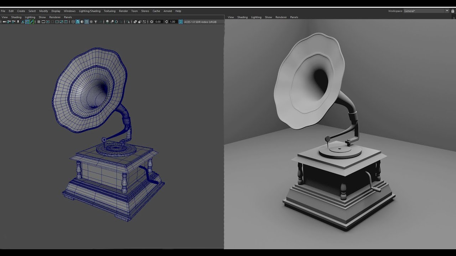Open Shading menu in right viewport panel
This screenshot has height=256, width=456.
click(242, 17)
